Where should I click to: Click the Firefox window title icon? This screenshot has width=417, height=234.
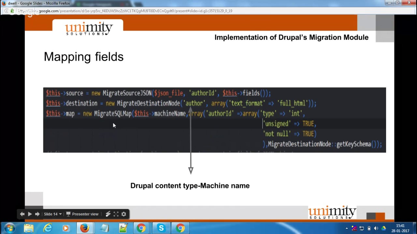4,3
